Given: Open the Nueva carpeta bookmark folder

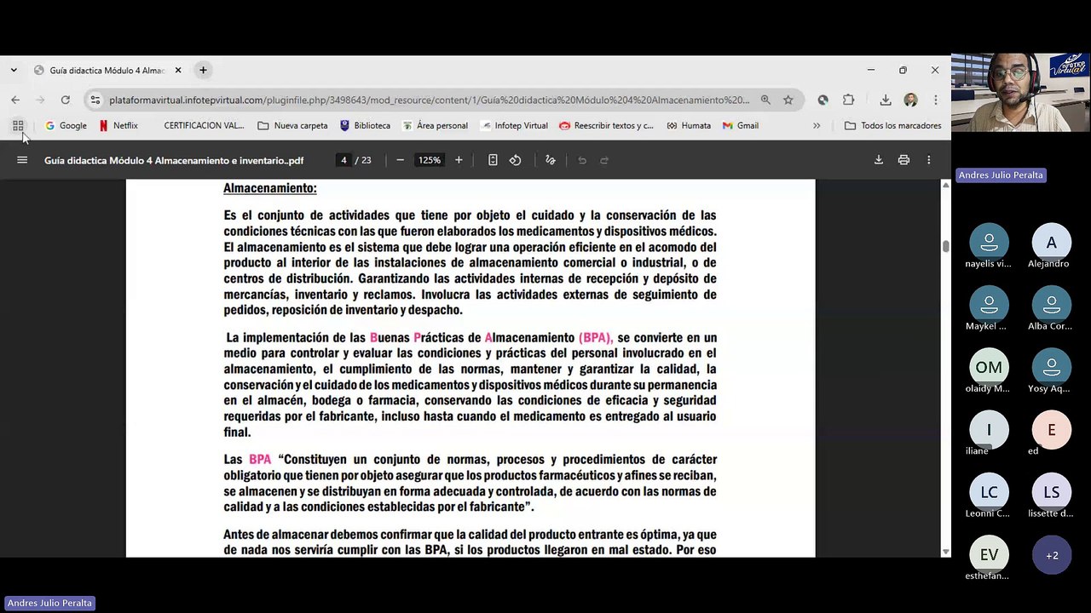Looking at the screenshot, I should tap(292, 125).
